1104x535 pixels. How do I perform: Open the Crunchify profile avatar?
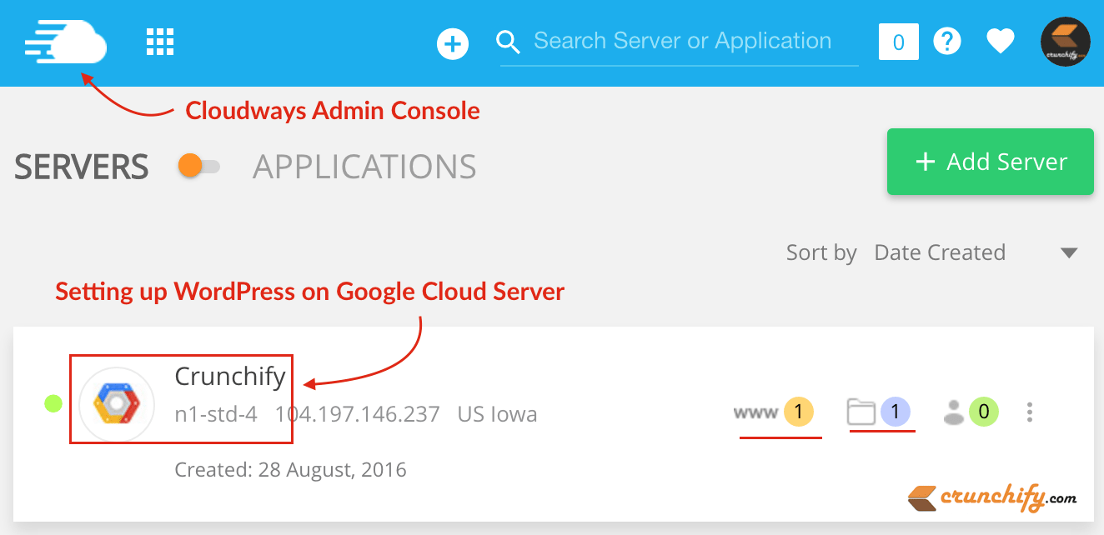[1065, 42]
